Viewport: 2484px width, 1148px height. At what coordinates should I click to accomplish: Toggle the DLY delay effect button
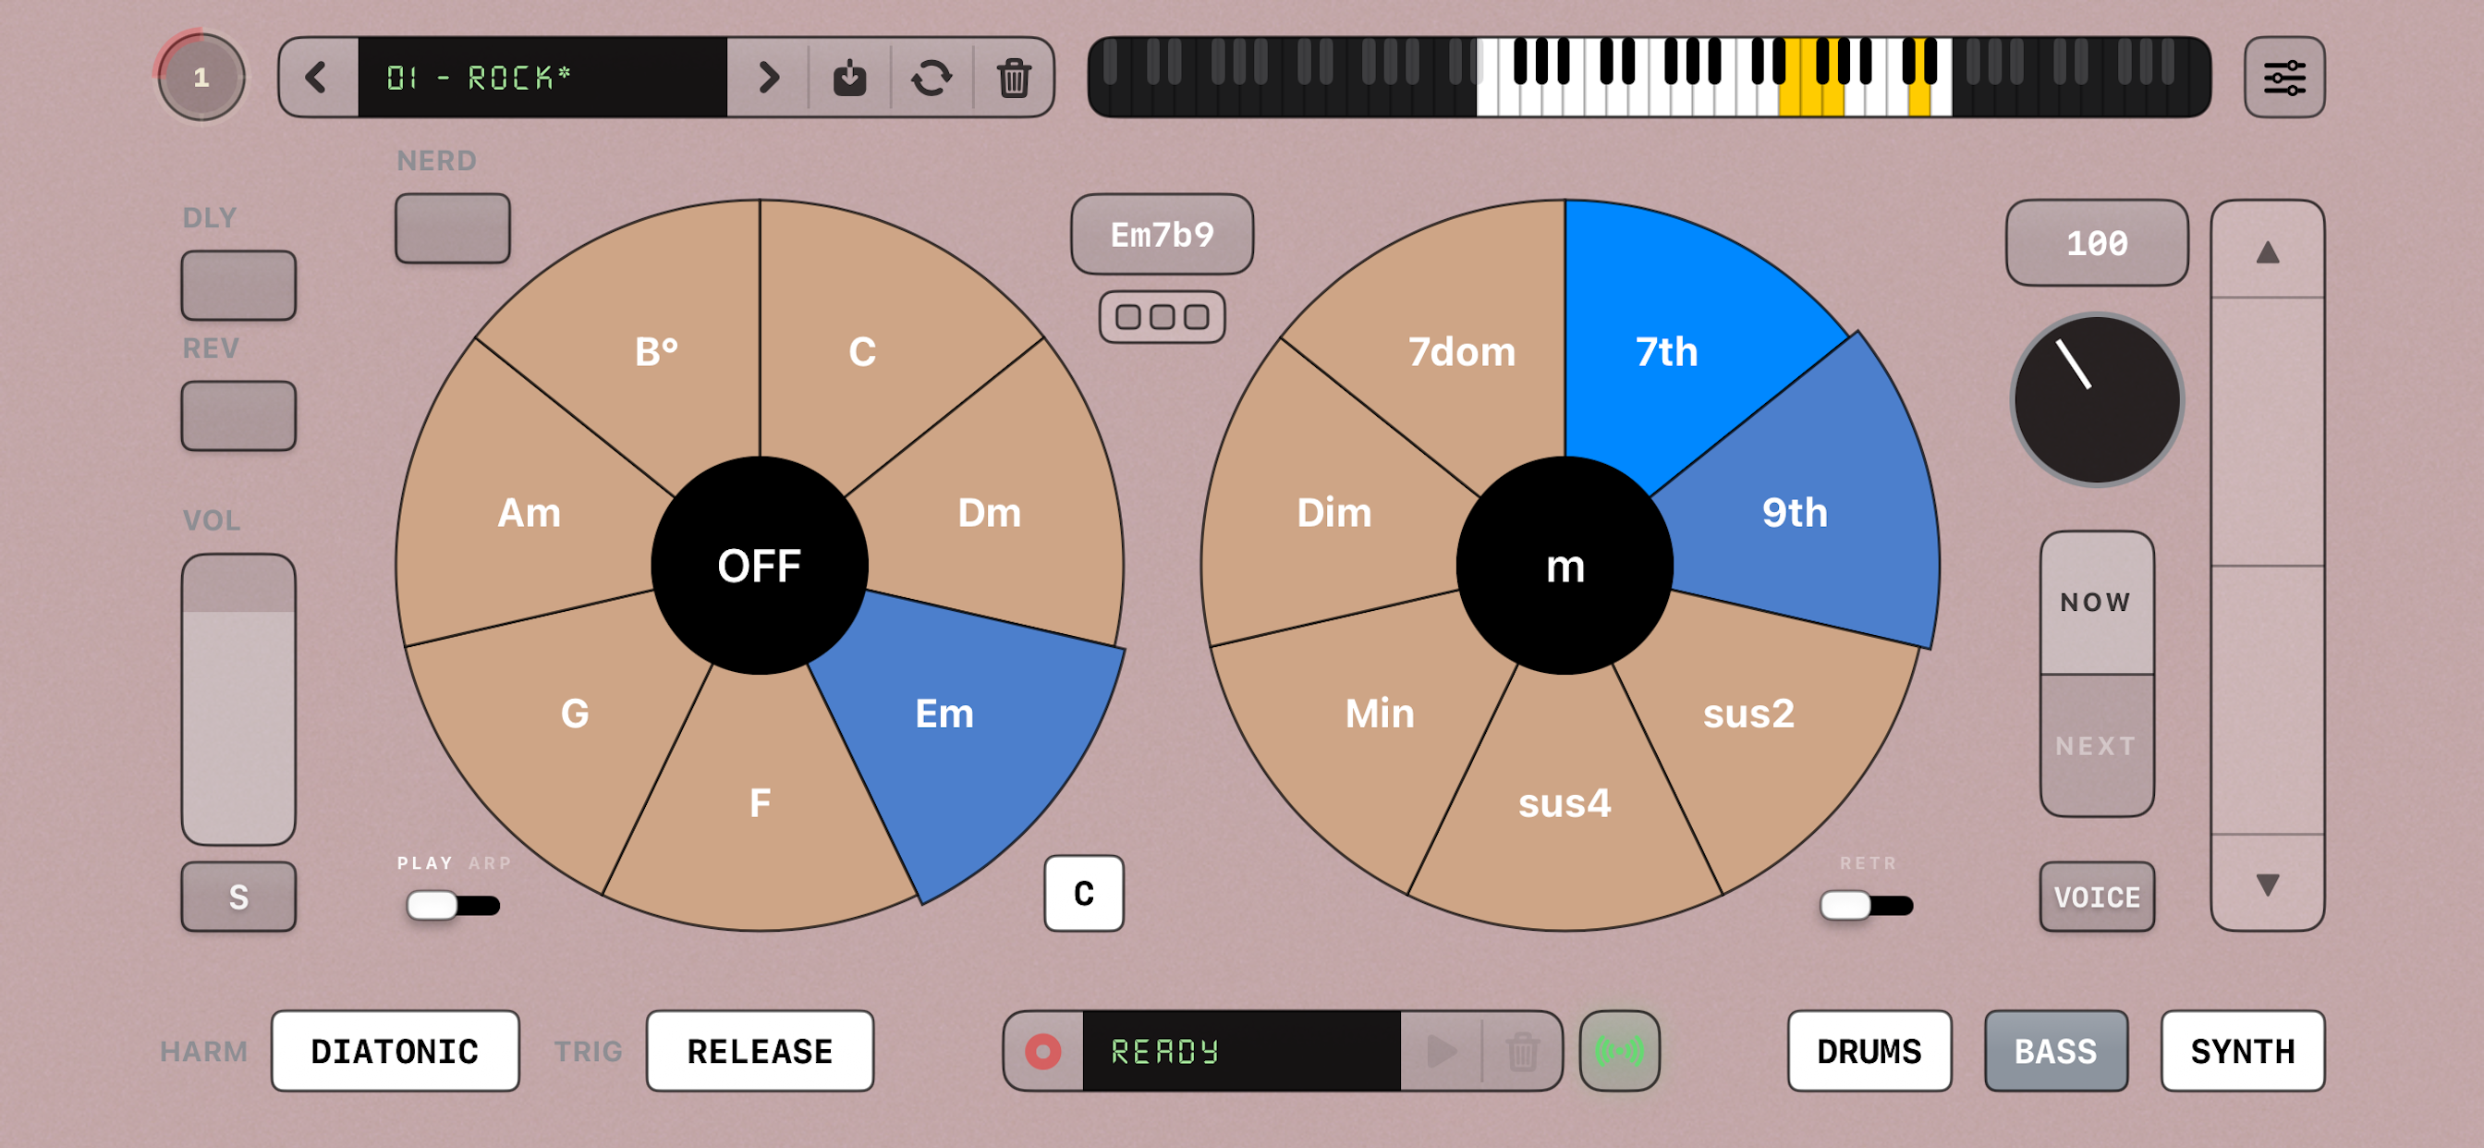238,286
